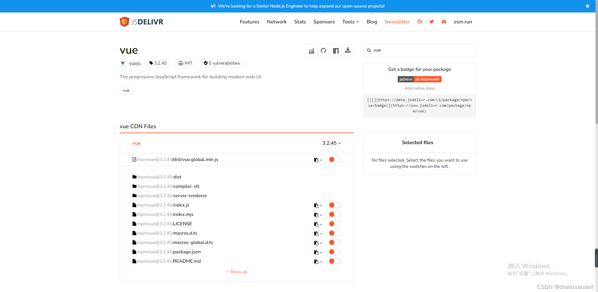598x292 pixels.
Task: Open the vue npm page icon
Action: [x=336, y=51]
